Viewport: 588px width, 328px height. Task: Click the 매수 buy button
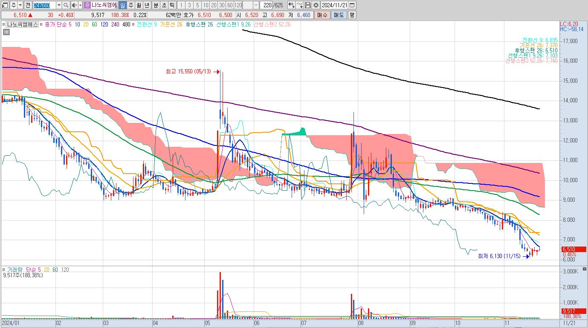[322, 15]
